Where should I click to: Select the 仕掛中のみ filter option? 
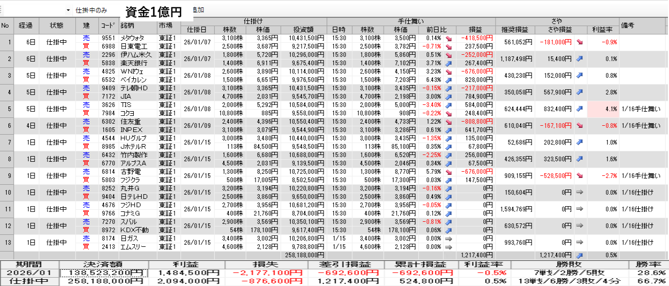tap(91, 10)
